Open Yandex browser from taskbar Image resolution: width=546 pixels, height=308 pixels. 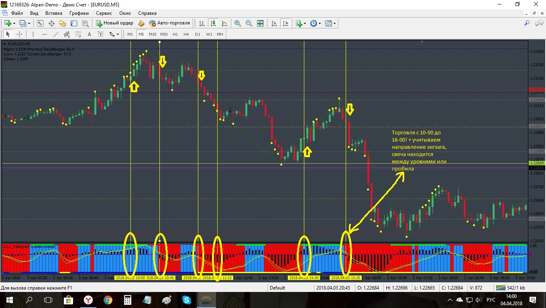click(88, 300)
